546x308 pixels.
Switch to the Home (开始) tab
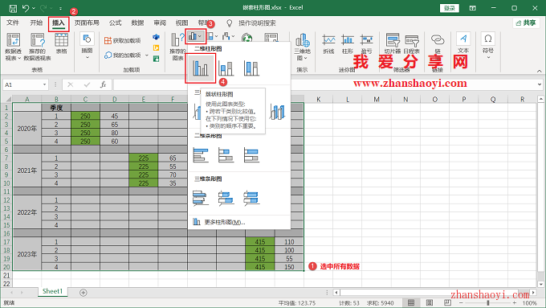[x=36, y=23]
